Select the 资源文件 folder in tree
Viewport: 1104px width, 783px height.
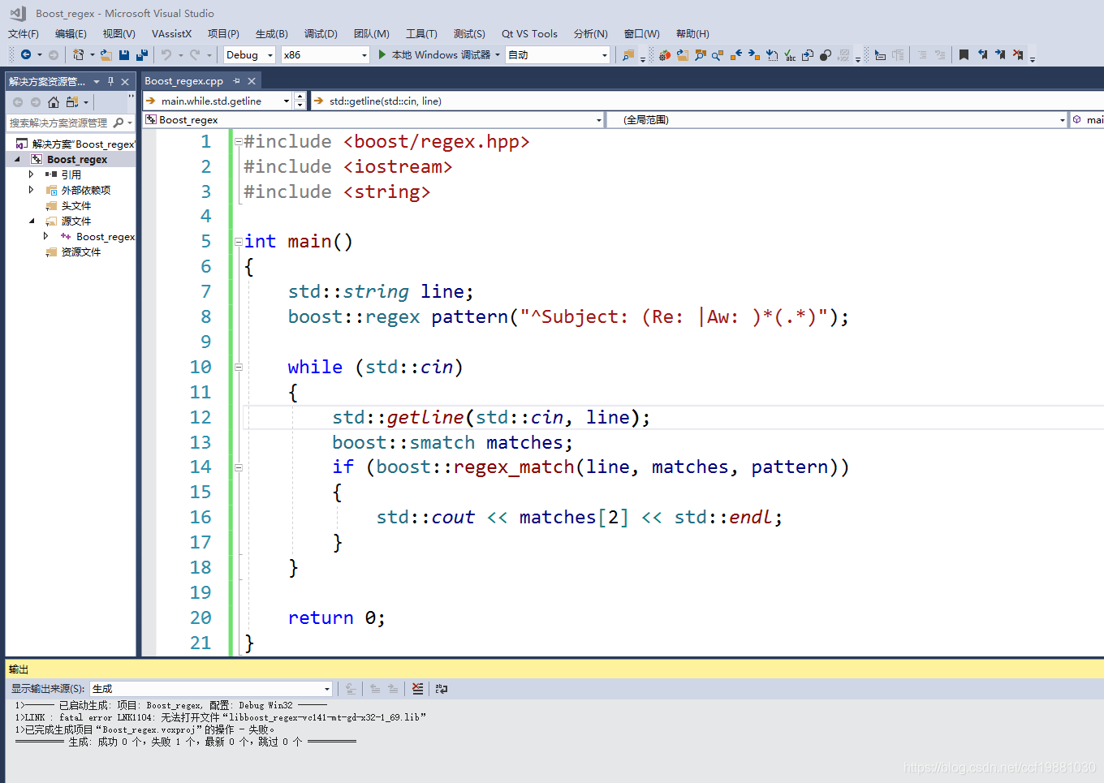81,252
